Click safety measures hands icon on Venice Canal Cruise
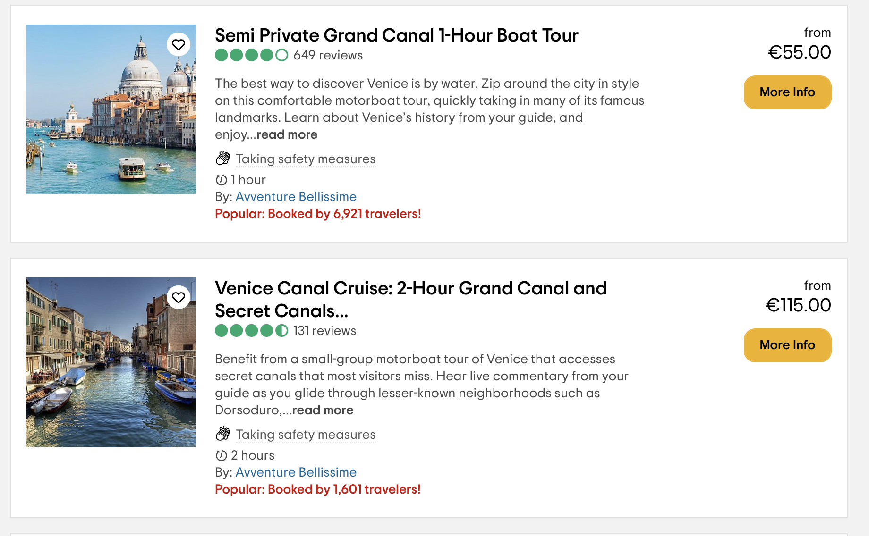 point(223,434)
